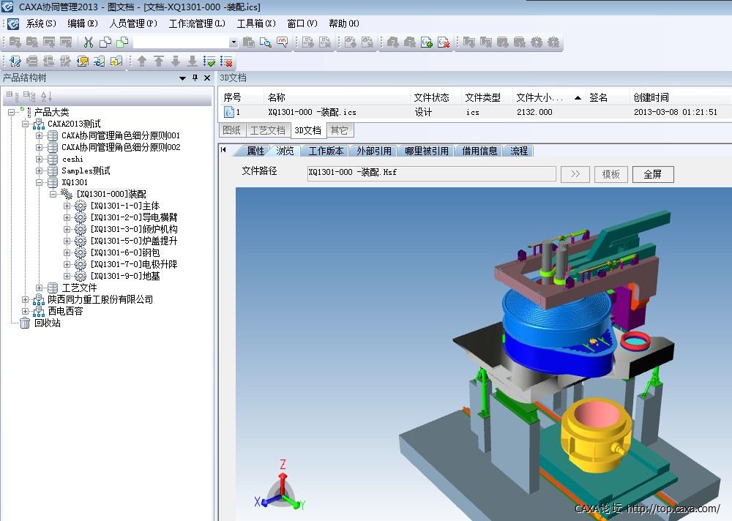Viewport: 732px width, 521px height.
Task: Click the scissors Cut icon in toolbar
Action: coord(89,42)
